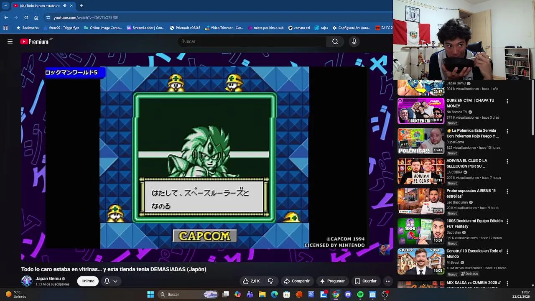Open the Bookmarks folder in bookmarks bar

pyautogui.click(x=27, y=28)
